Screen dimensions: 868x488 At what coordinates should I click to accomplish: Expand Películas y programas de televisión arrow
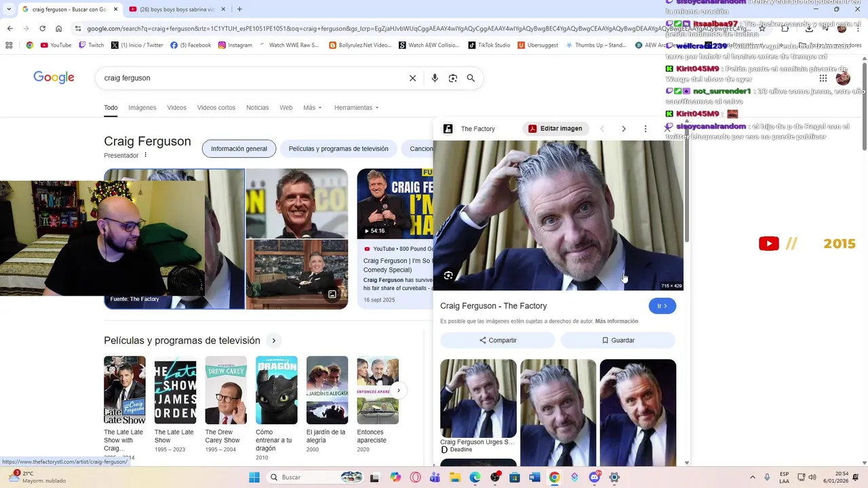click(x=273, y=340)
